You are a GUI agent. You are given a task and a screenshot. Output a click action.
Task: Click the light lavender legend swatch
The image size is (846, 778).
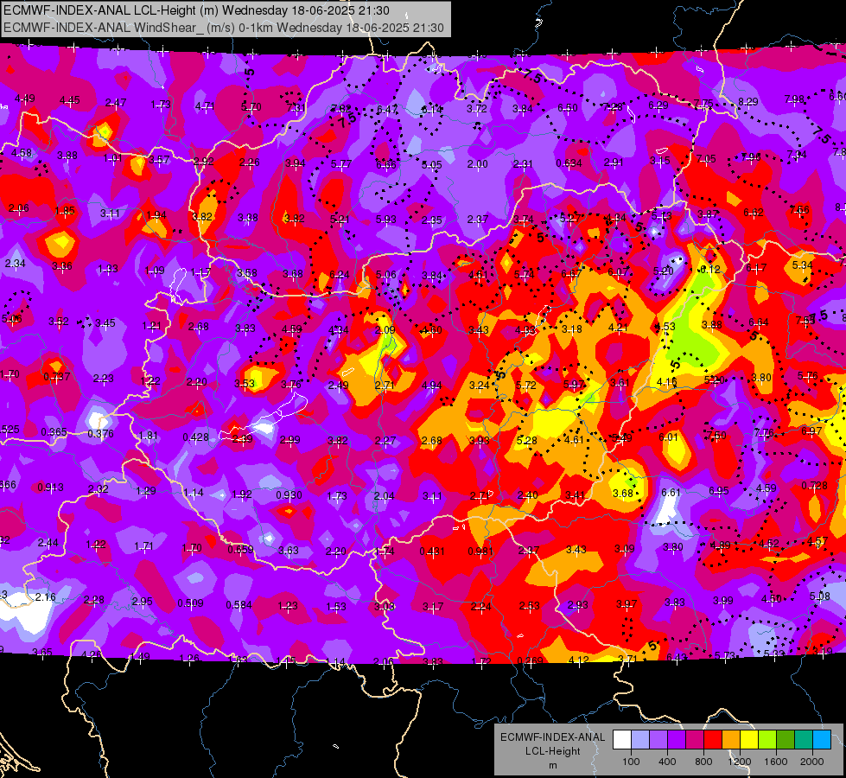pyautogui.click(x=640, y=739)
